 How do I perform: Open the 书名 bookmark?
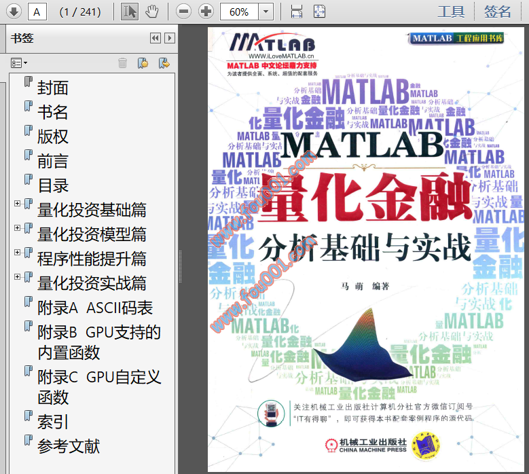pyautogui.click(x=53, y=112)
